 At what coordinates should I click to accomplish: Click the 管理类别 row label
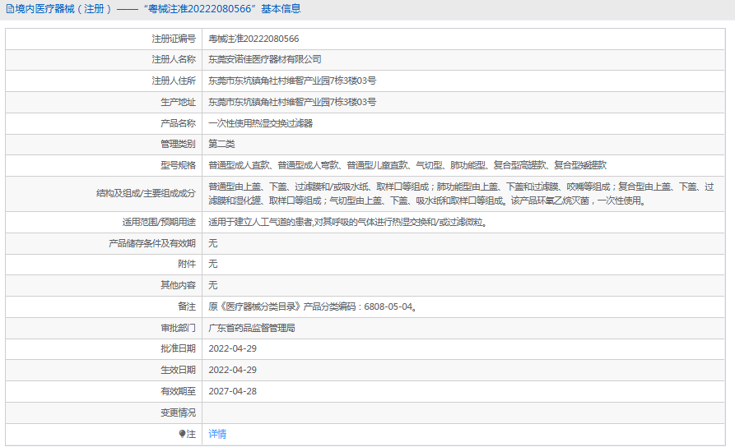[x=178, y=144]
